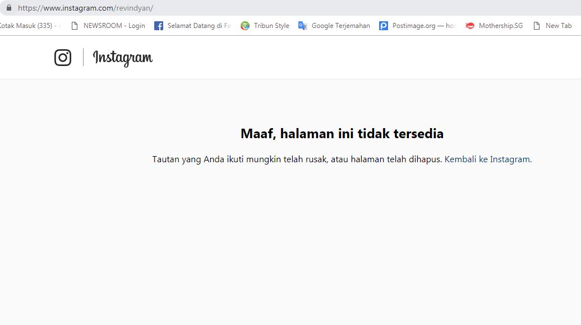The height and width of the screenshot is (325, 581).
Task: Click the Postimage.org blue favicon
Action: point(384,26)
